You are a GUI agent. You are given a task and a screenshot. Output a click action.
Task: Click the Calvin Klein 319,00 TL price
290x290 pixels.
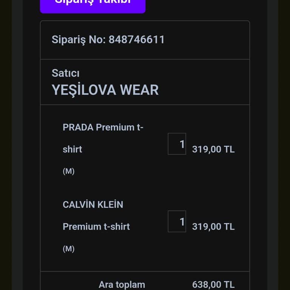coord(213,227)
